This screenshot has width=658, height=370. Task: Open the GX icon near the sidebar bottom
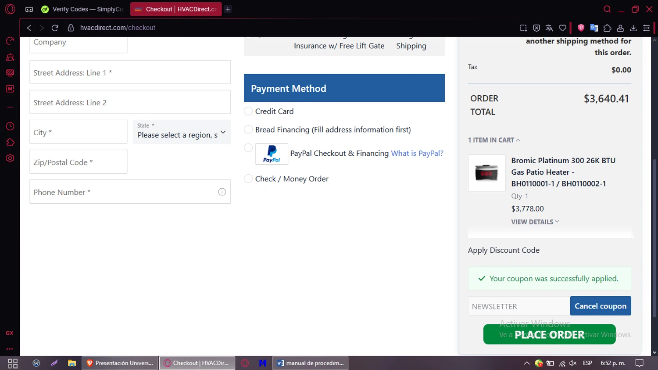coord(10,333)
